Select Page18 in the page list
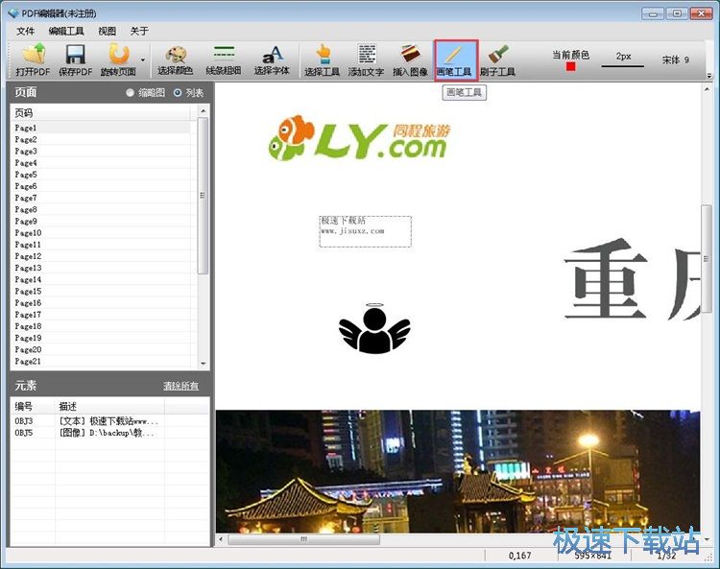The width and height of the screenshot is (720, 569). (101, 326)
